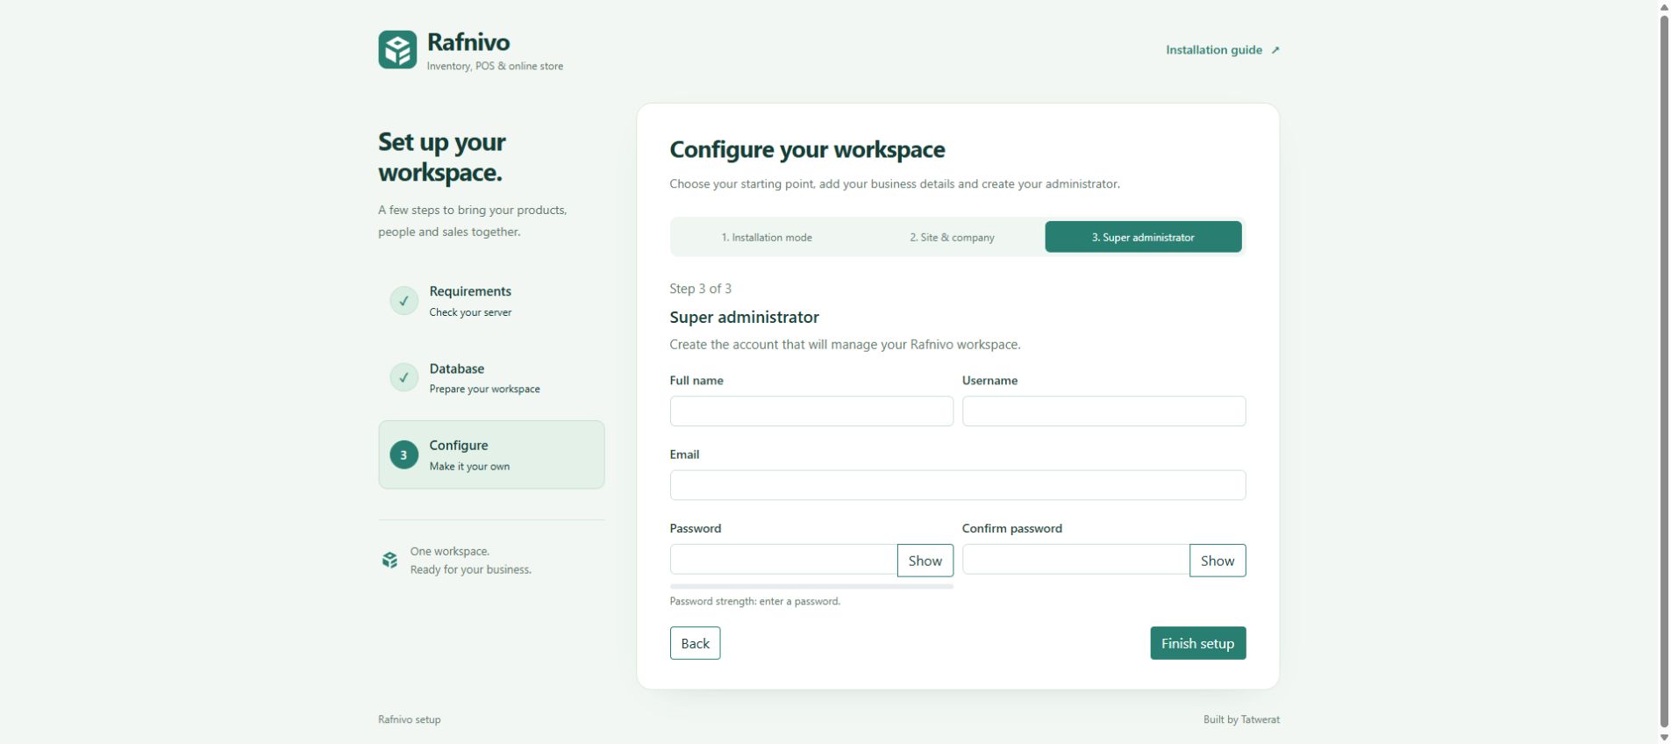Click the Rafnivo box logo icon

tap(397, 50)
